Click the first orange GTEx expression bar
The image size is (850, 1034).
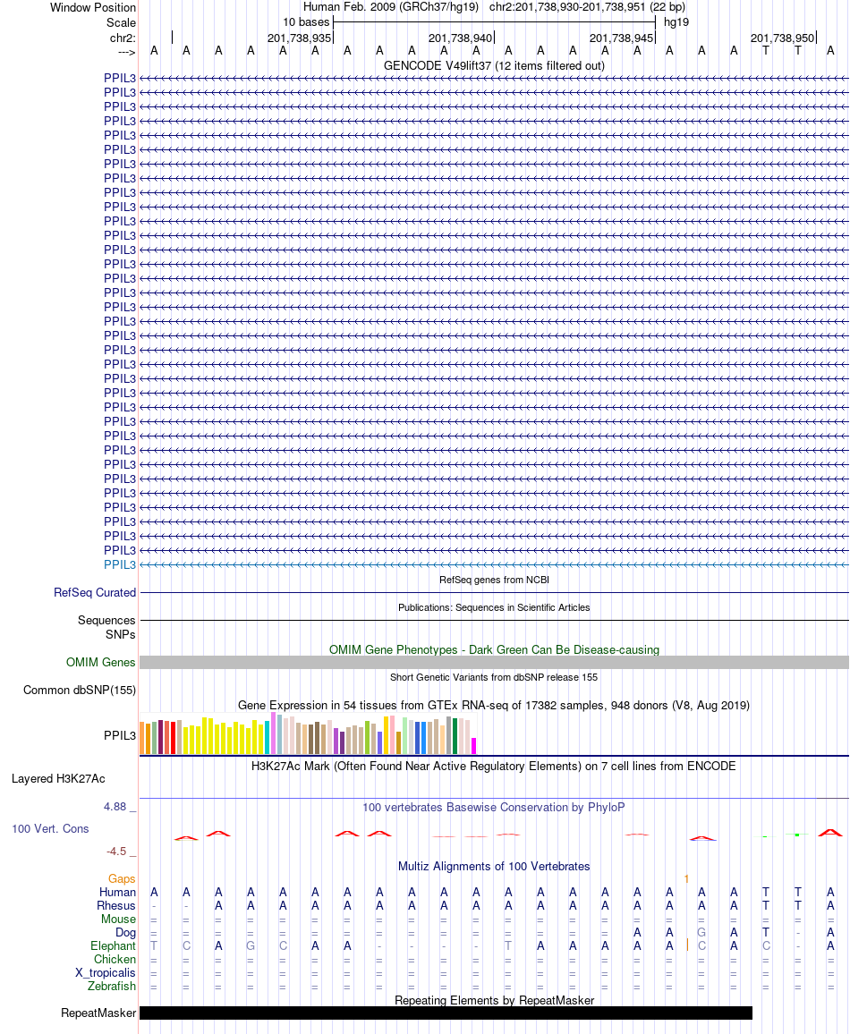click(x=141, y=738)
